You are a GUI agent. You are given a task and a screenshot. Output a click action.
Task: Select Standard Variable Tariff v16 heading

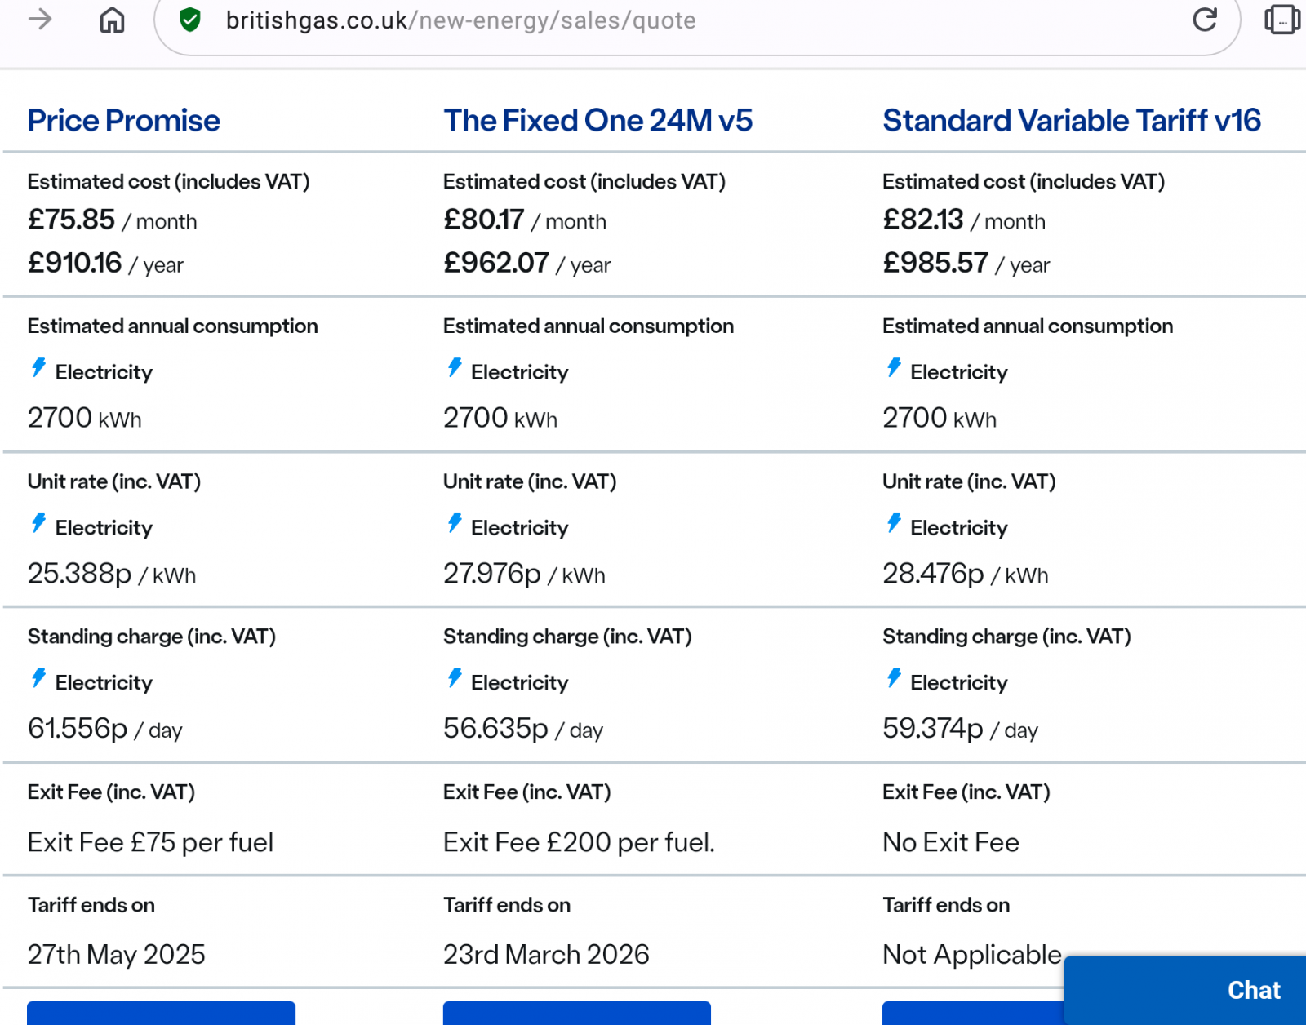pyautogui.click(x=1072, y=121)
